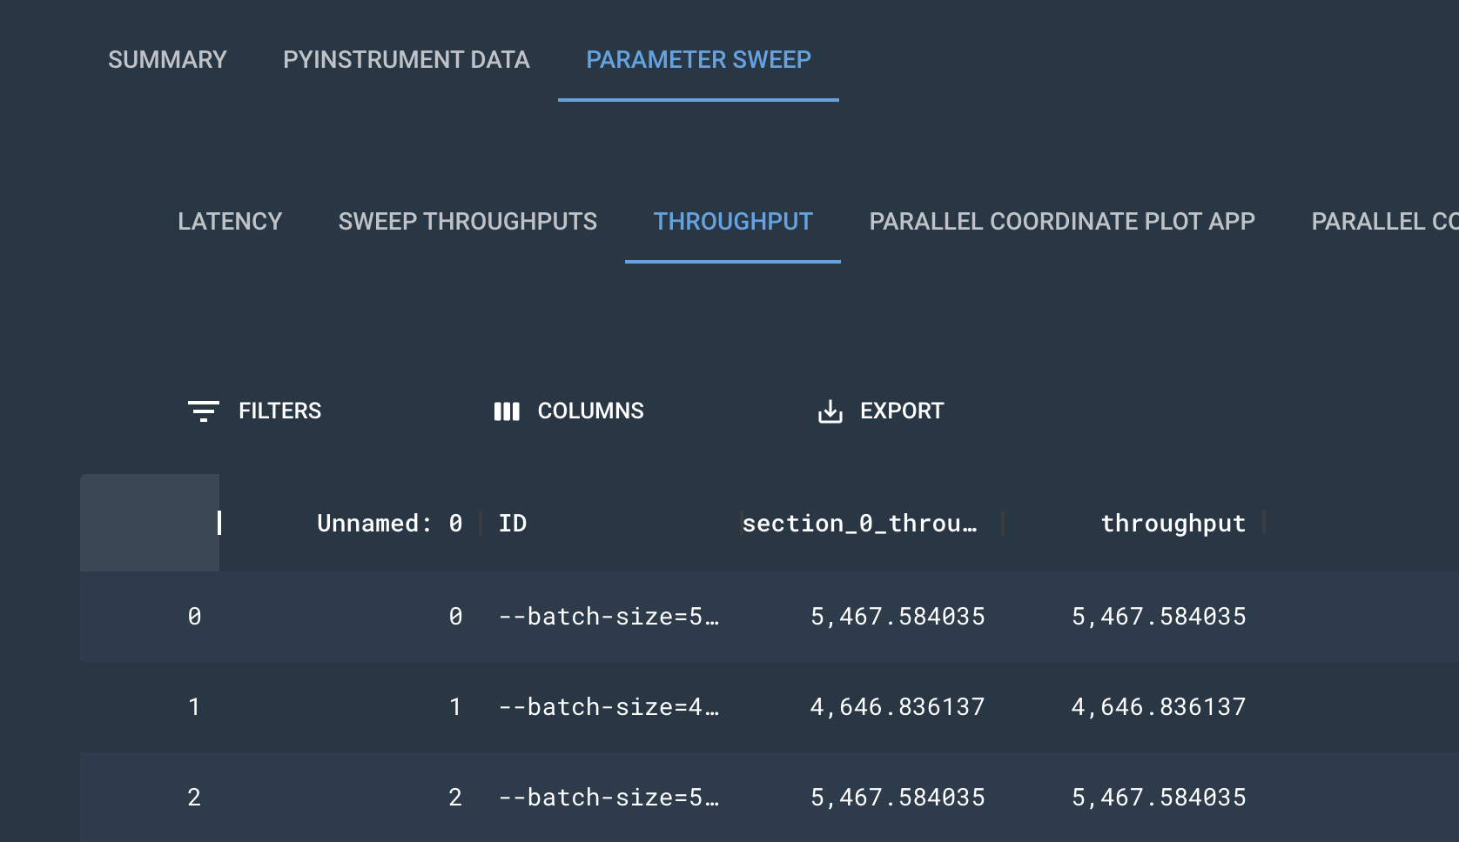Select row index 2 cell
1459x842 pixels.
point(194,798)
